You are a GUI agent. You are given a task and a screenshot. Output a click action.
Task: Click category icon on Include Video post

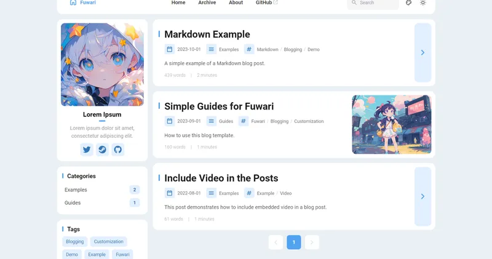coord(212,193)
